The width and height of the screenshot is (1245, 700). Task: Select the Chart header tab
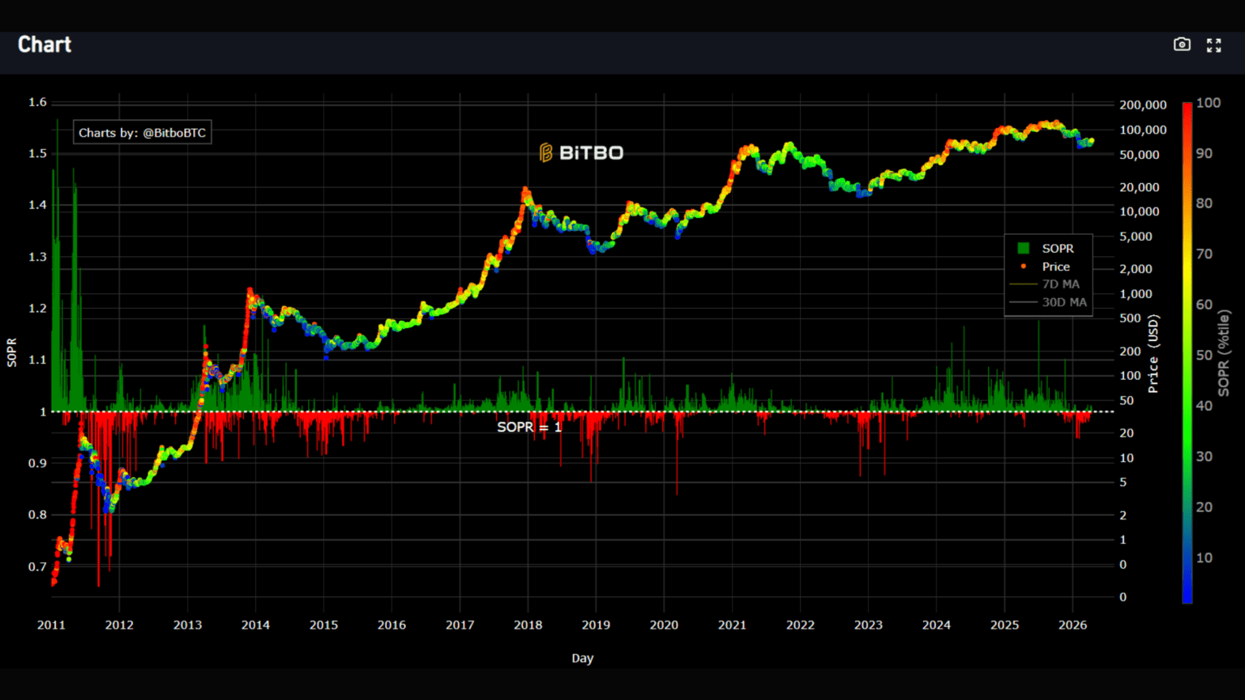point(44,45)
